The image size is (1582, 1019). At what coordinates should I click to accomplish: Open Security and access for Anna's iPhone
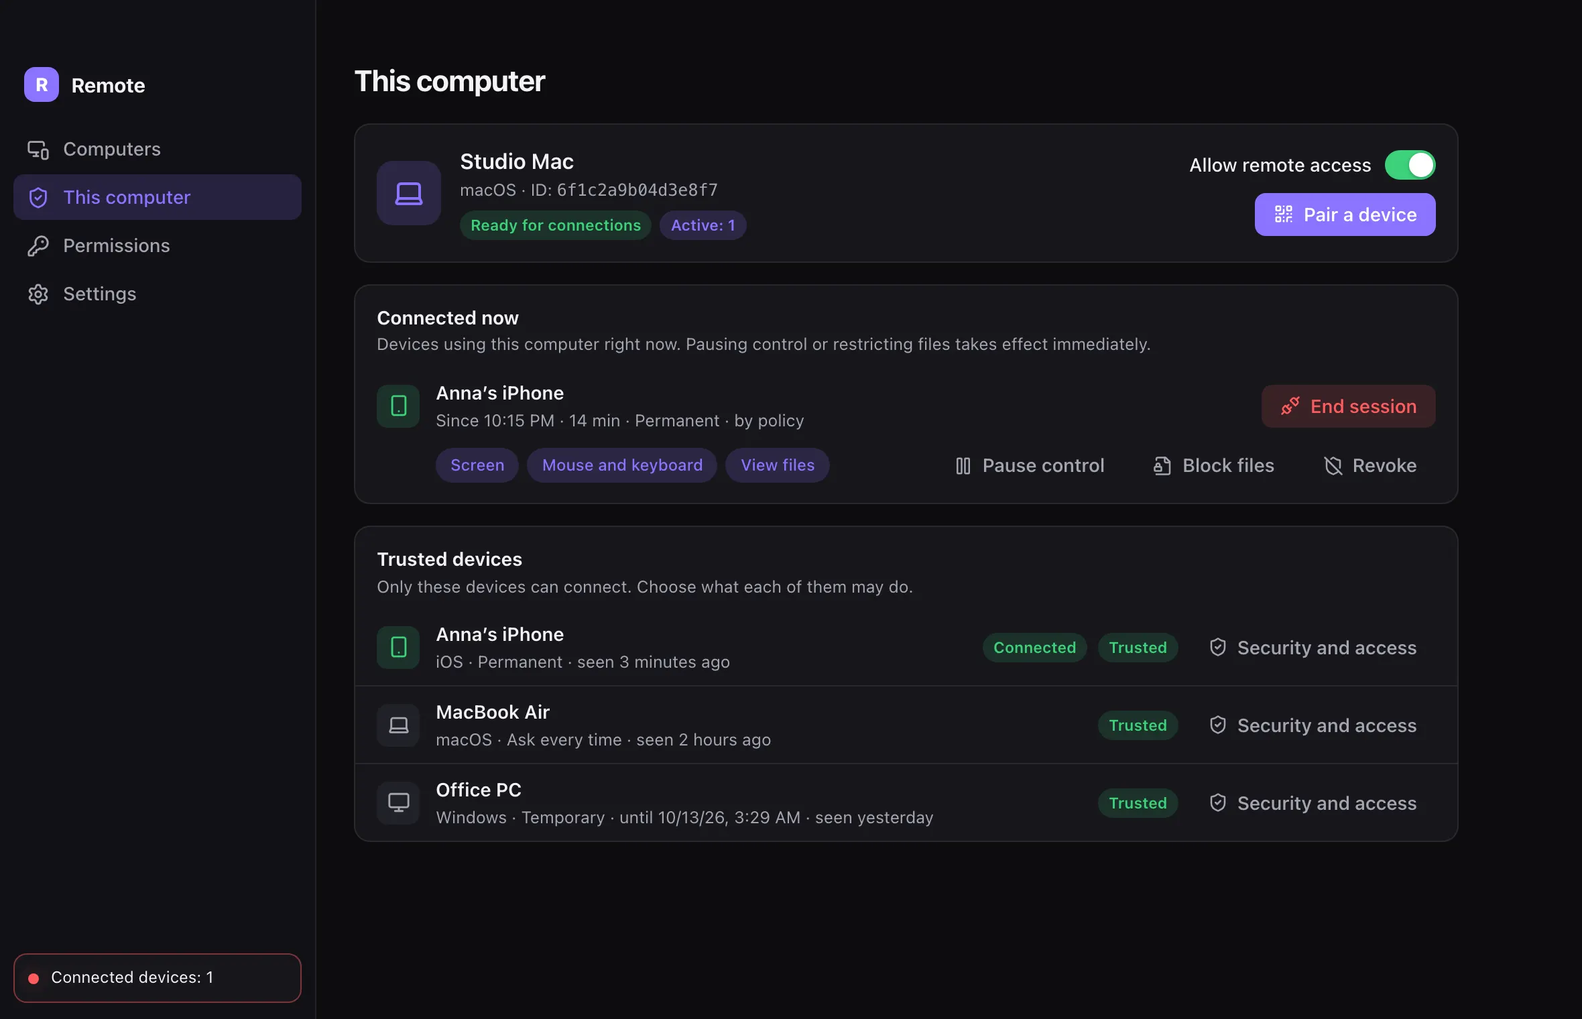(x=1313, y=648)
